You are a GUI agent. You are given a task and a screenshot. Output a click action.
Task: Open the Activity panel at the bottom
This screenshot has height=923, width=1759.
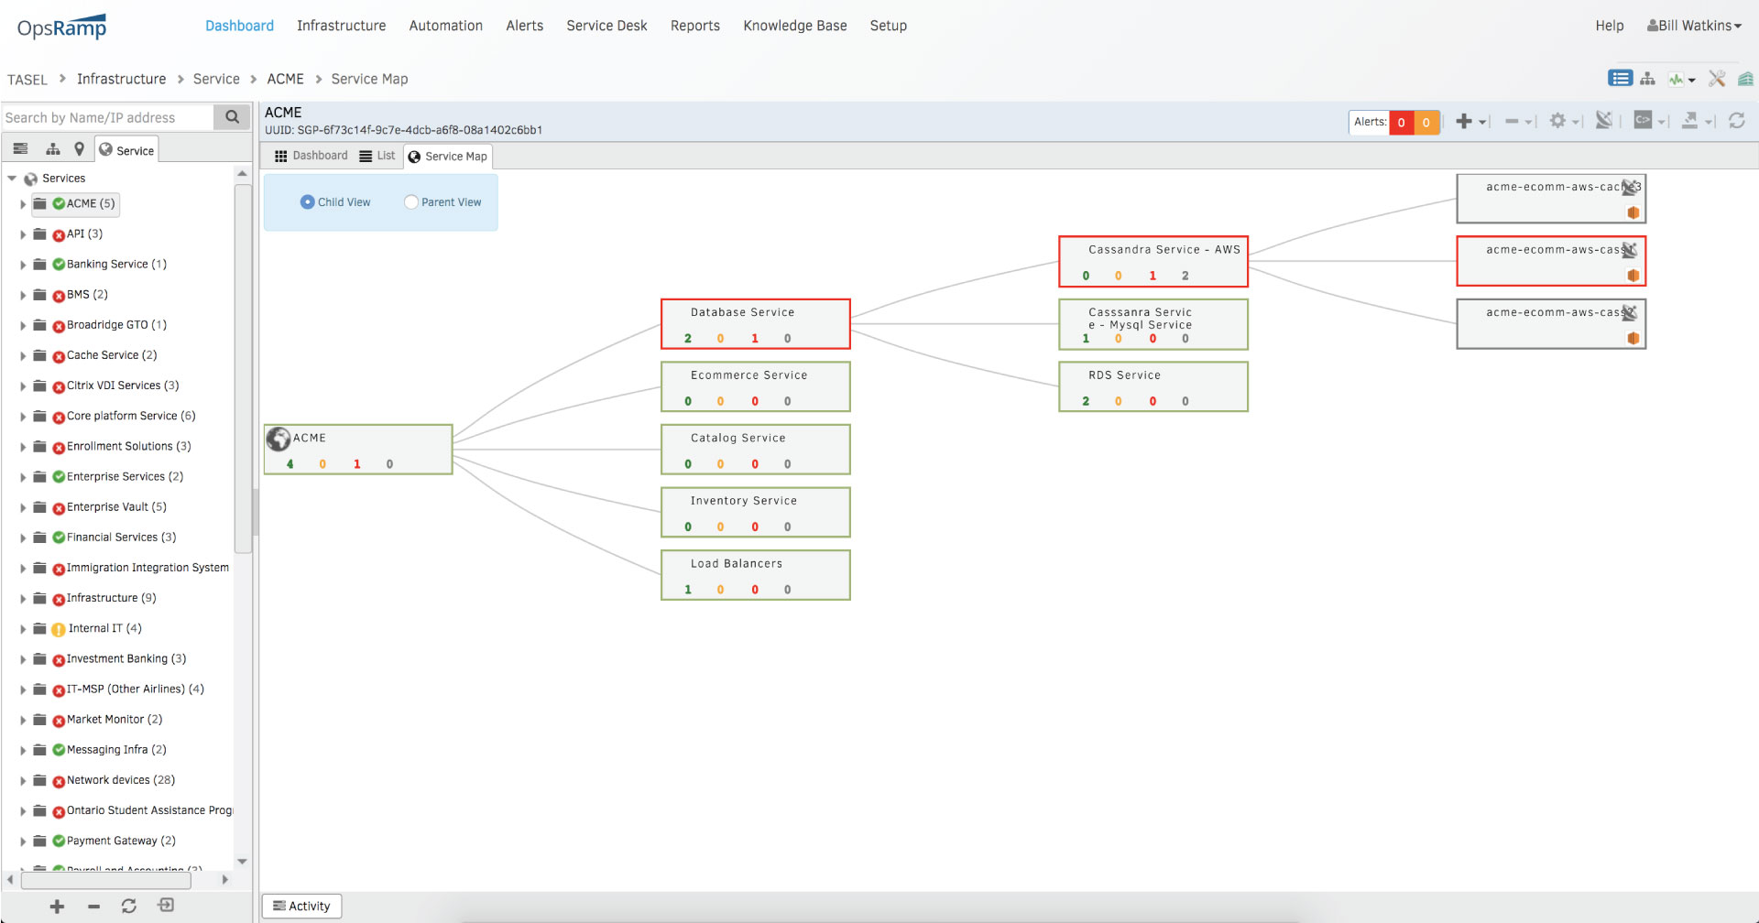coord(301,906)
